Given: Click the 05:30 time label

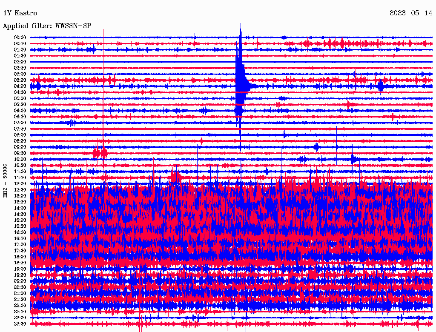Looking at the screenshot, I should click(20, 105).
